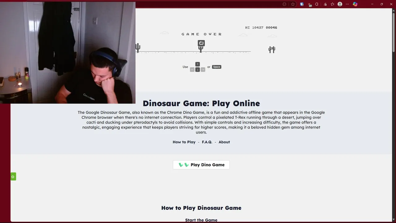This screenshot has height=223, width=396.
Task: Click the How to Play Dinosaur Game heading
Action: pyautogui.click(x=201, y=208)
